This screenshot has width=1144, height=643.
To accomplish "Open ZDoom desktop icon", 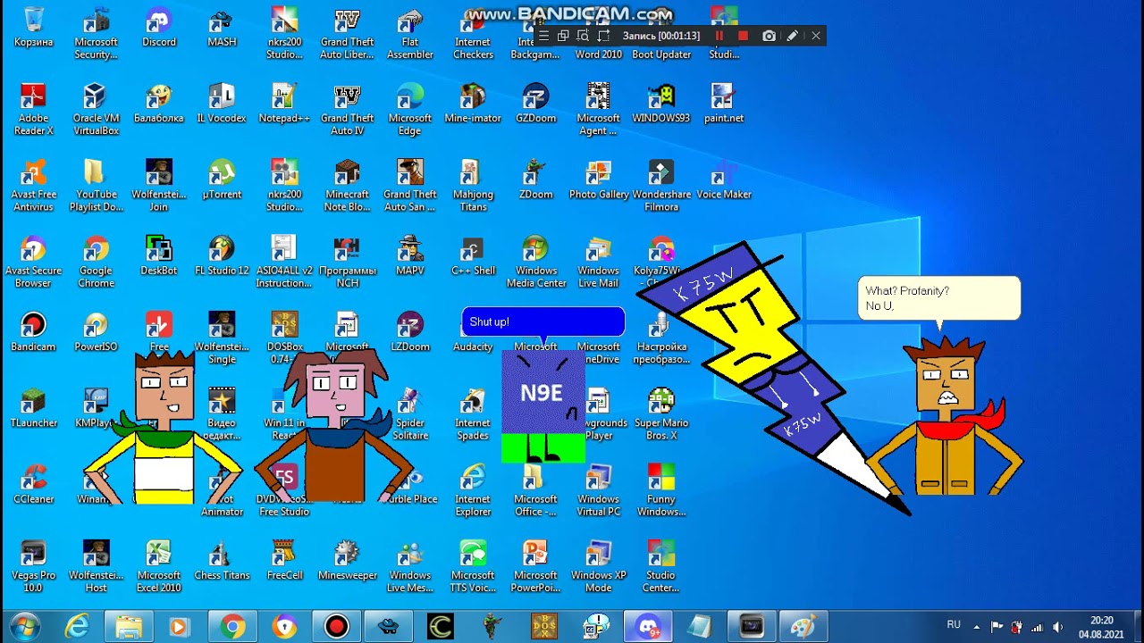I will click(536, 180).
